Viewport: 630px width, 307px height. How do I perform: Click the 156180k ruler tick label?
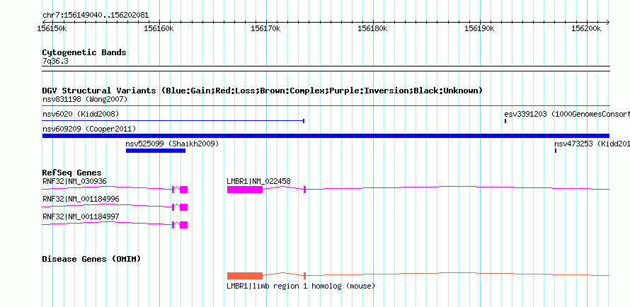point(372,28)
